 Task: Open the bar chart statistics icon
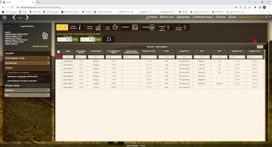(x=98, y=27)
